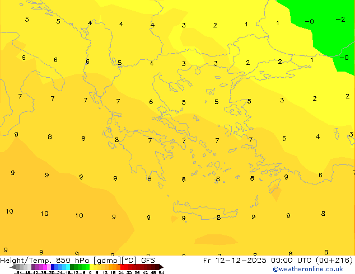Click the '850 hPa' pressure level label
The width and height of the screenshot is (355, 274).
pyautogui.click(x=72, y=260)
